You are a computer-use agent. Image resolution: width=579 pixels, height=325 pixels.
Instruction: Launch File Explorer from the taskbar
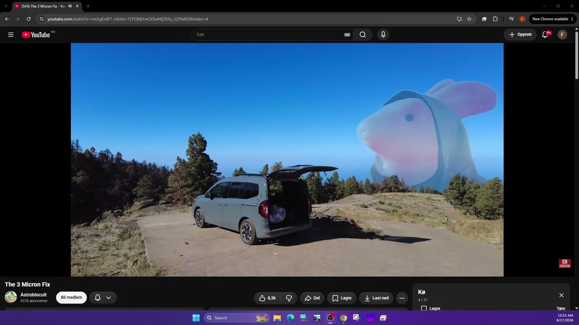pyautogui.click(x=277, y=318)
